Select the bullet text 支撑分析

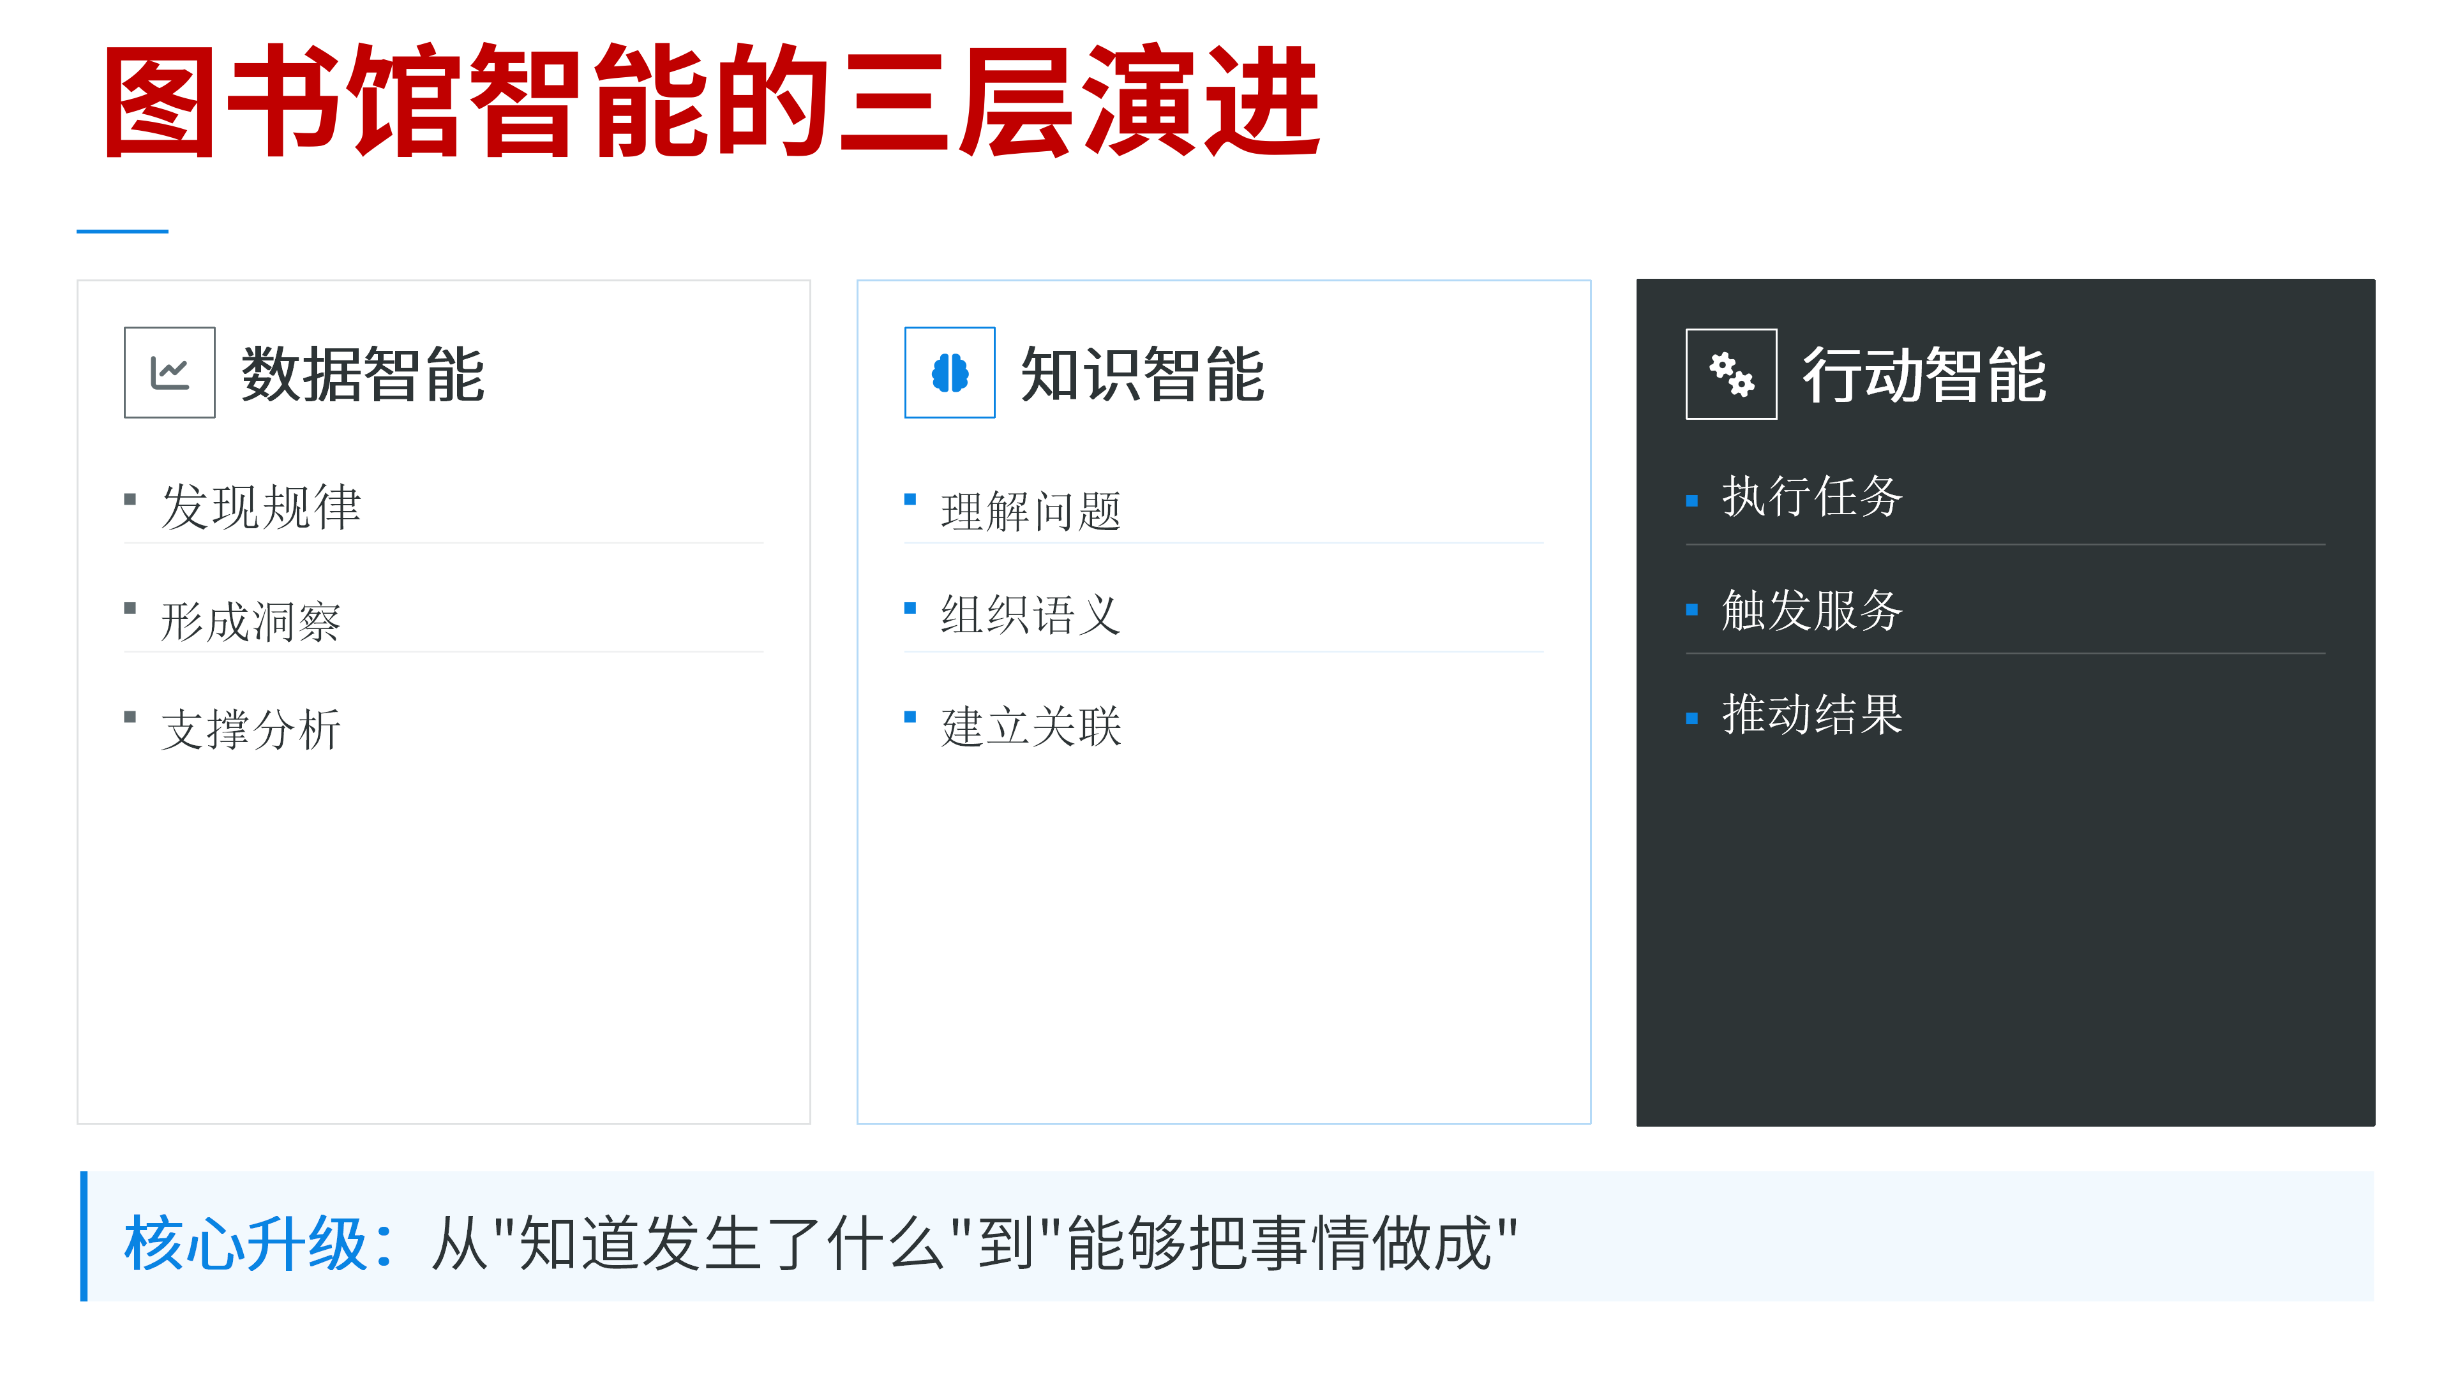pos(250,729)
